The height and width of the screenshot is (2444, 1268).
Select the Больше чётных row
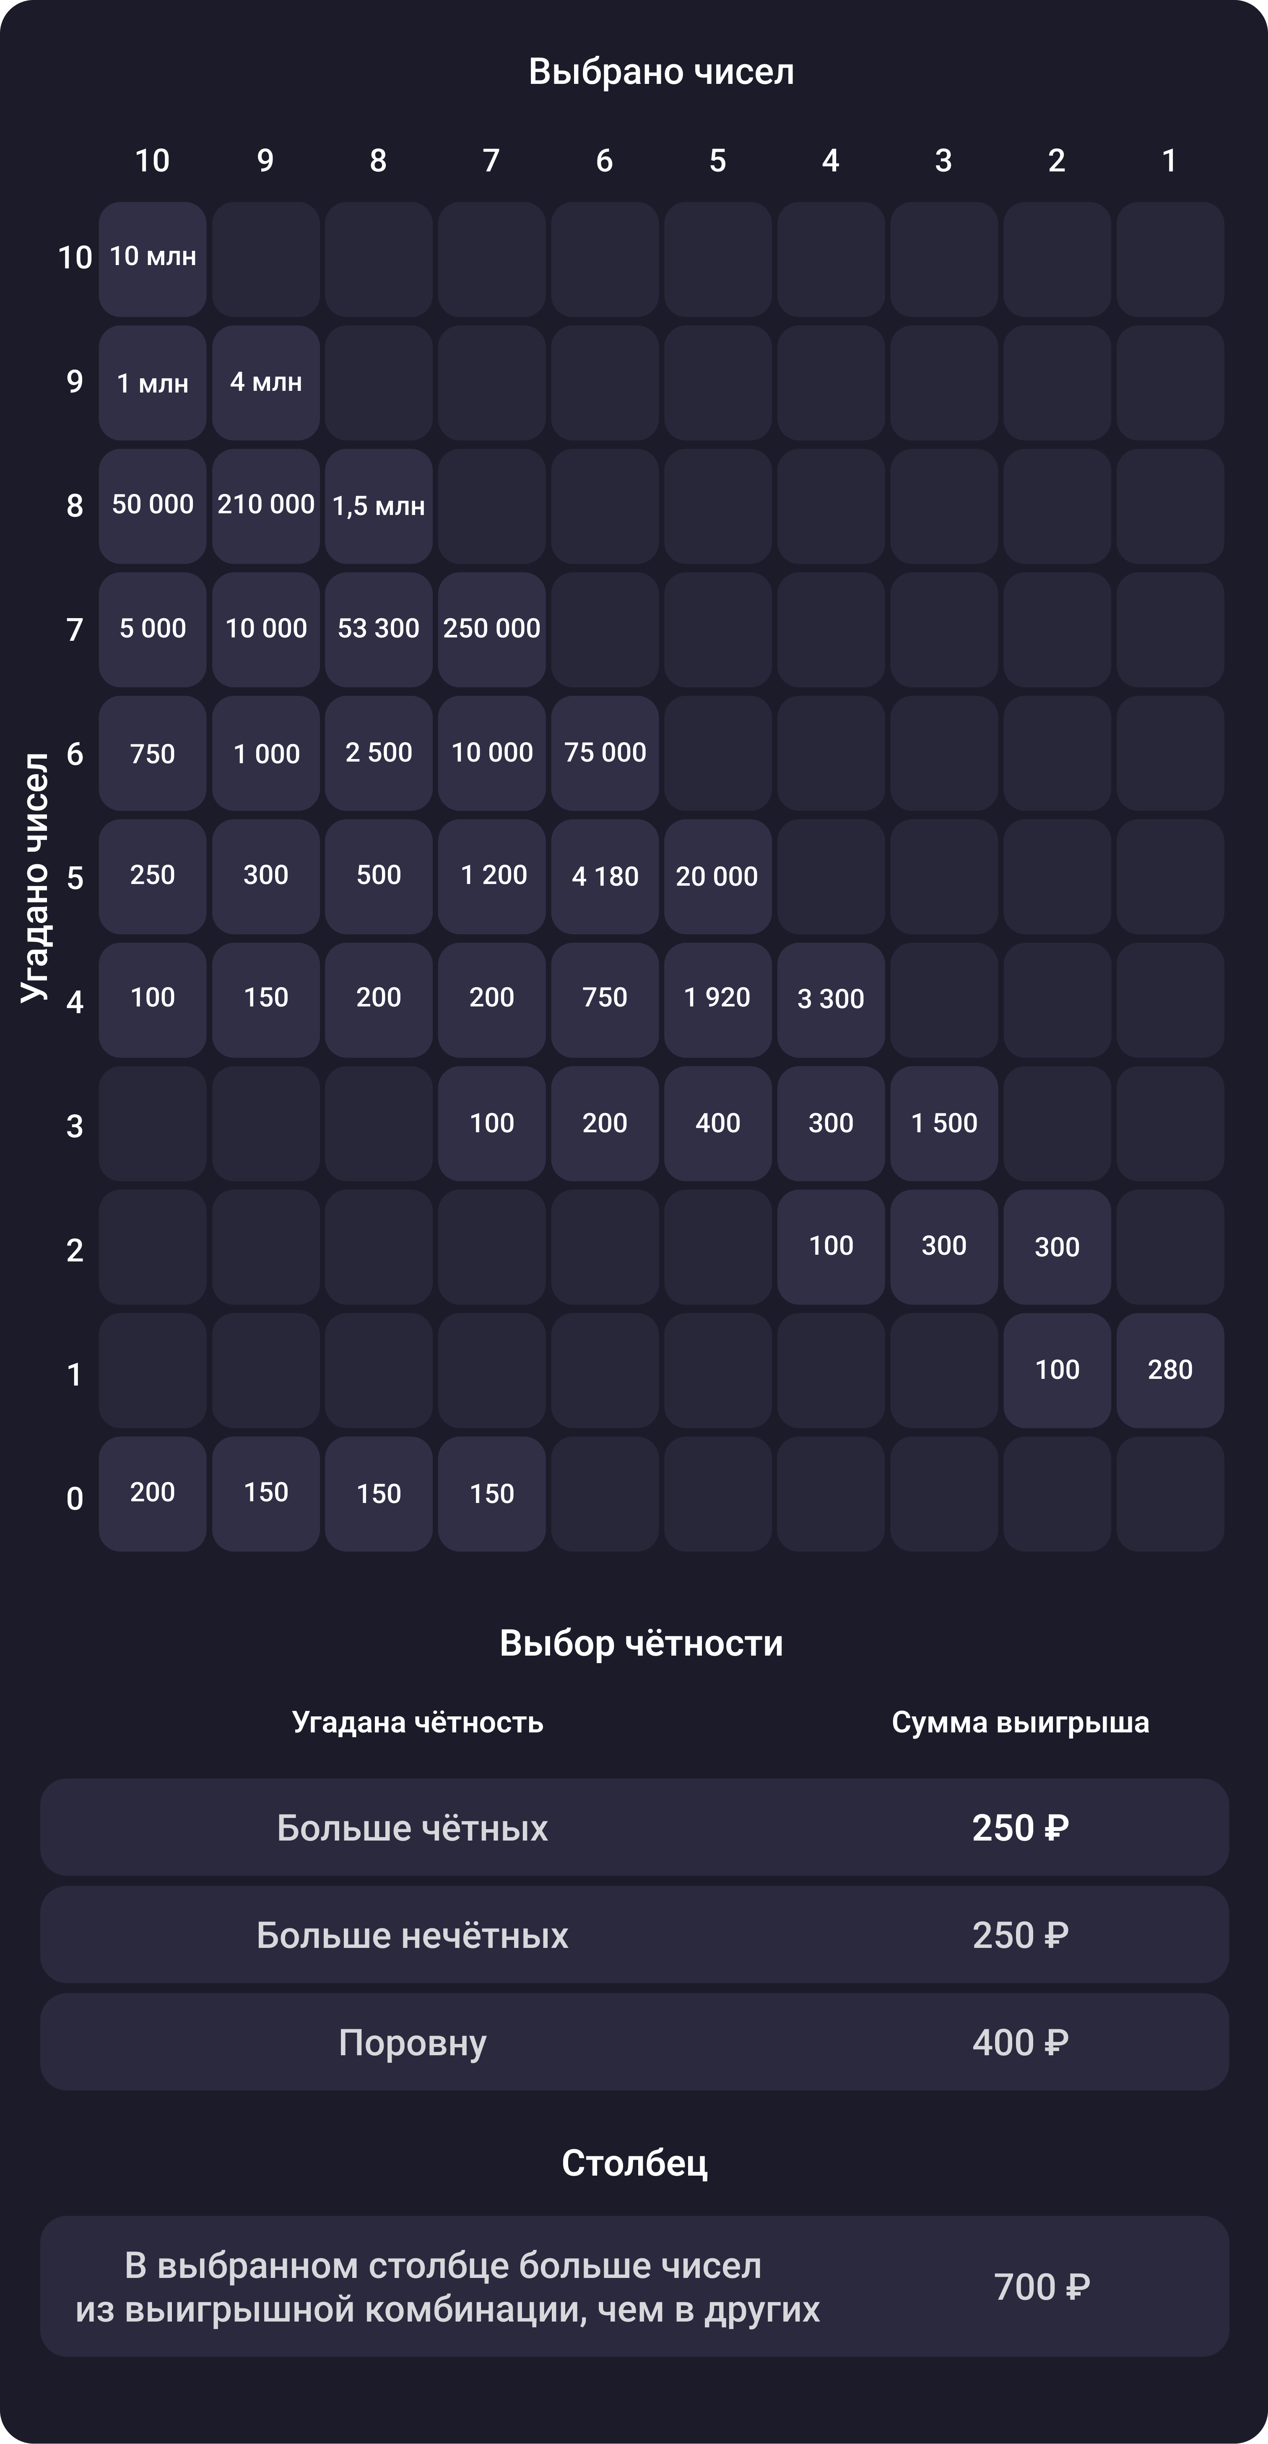(634, 1827)
